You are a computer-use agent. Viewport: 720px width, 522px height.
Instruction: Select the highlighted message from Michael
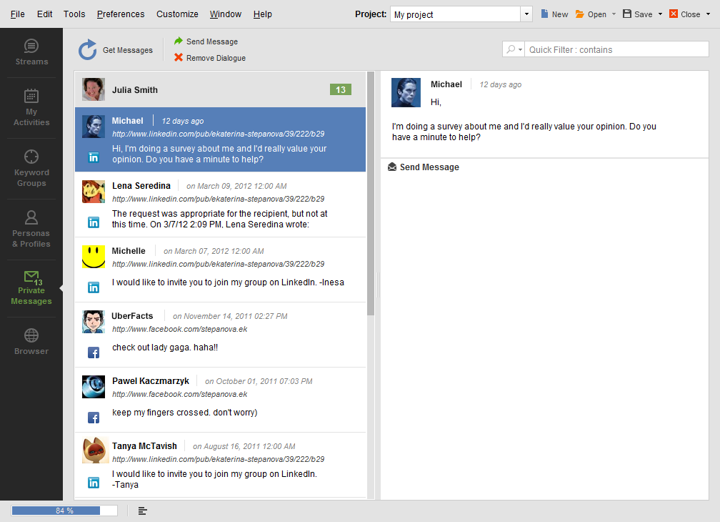[221, 139]
